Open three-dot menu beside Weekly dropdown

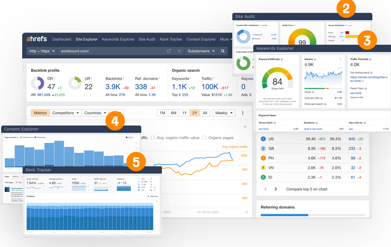[x=243, y=113]
